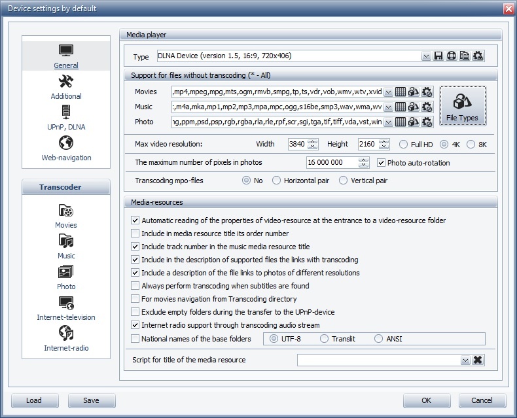
Task: Click the lifebuoy icon beside Type
Action: tap(452, 56)
